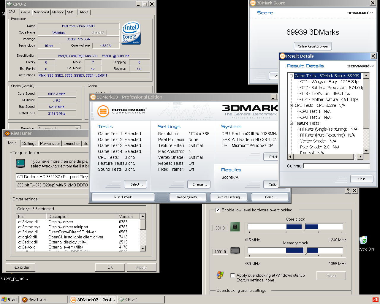Click the Description column header in driver list
The image size is (380, 304).
(82, 216)
